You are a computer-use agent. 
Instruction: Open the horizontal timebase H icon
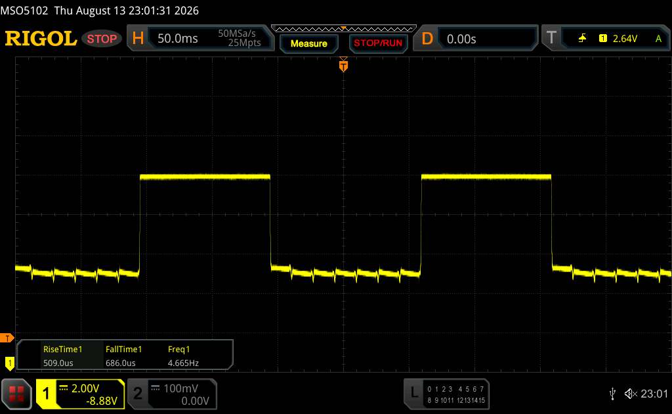(138, 38)
